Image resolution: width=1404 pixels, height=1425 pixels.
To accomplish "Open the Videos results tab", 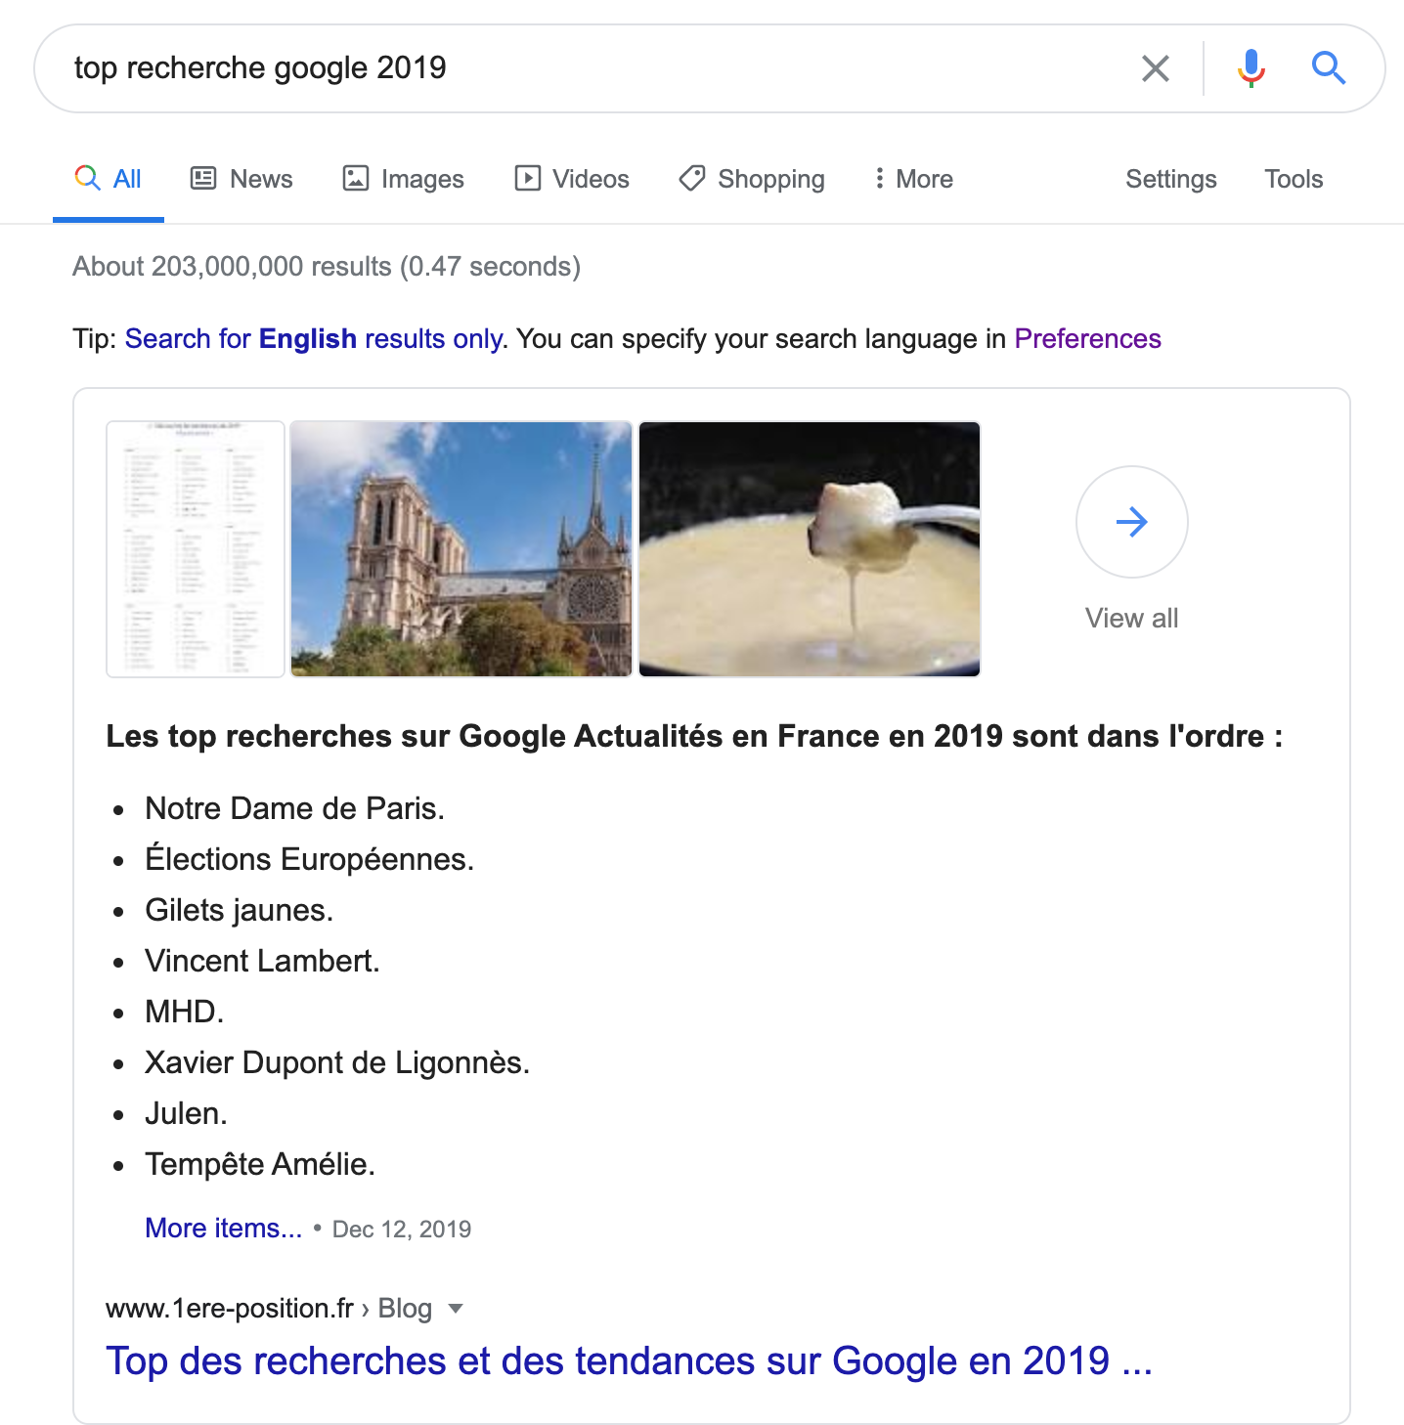I will coord(572,179).
